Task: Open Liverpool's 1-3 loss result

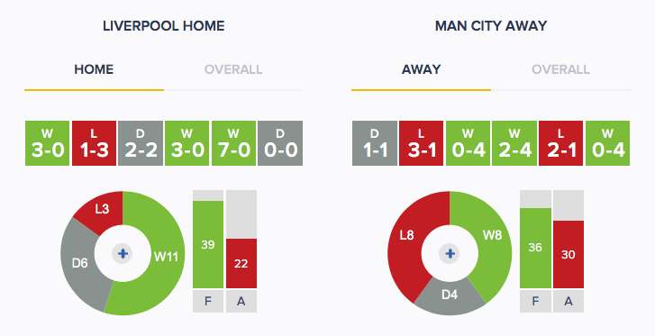Action: click(x=94, y=143)
